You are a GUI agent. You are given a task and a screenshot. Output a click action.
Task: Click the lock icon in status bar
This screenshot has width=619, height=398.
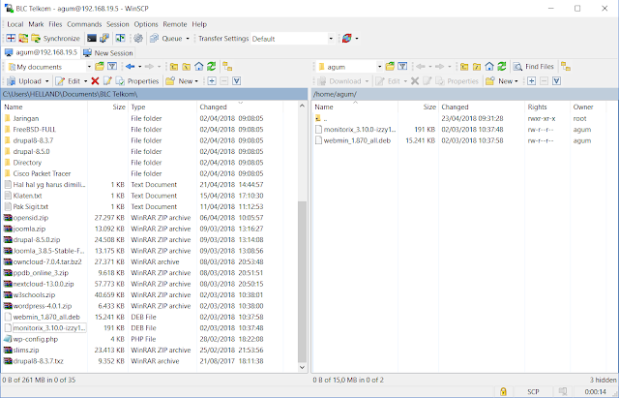pos(503,391)
